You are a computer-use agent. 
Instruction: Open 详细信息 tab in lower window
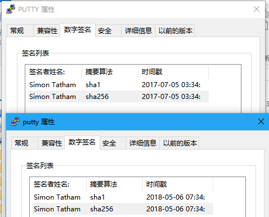click(143, 143)
